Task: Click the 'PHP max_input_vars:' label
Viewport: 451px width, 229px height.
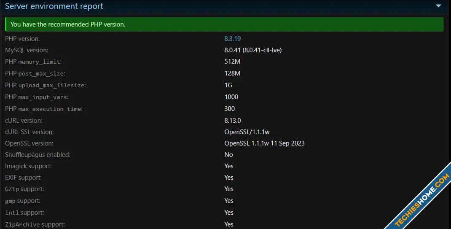Action: [37, 97]
